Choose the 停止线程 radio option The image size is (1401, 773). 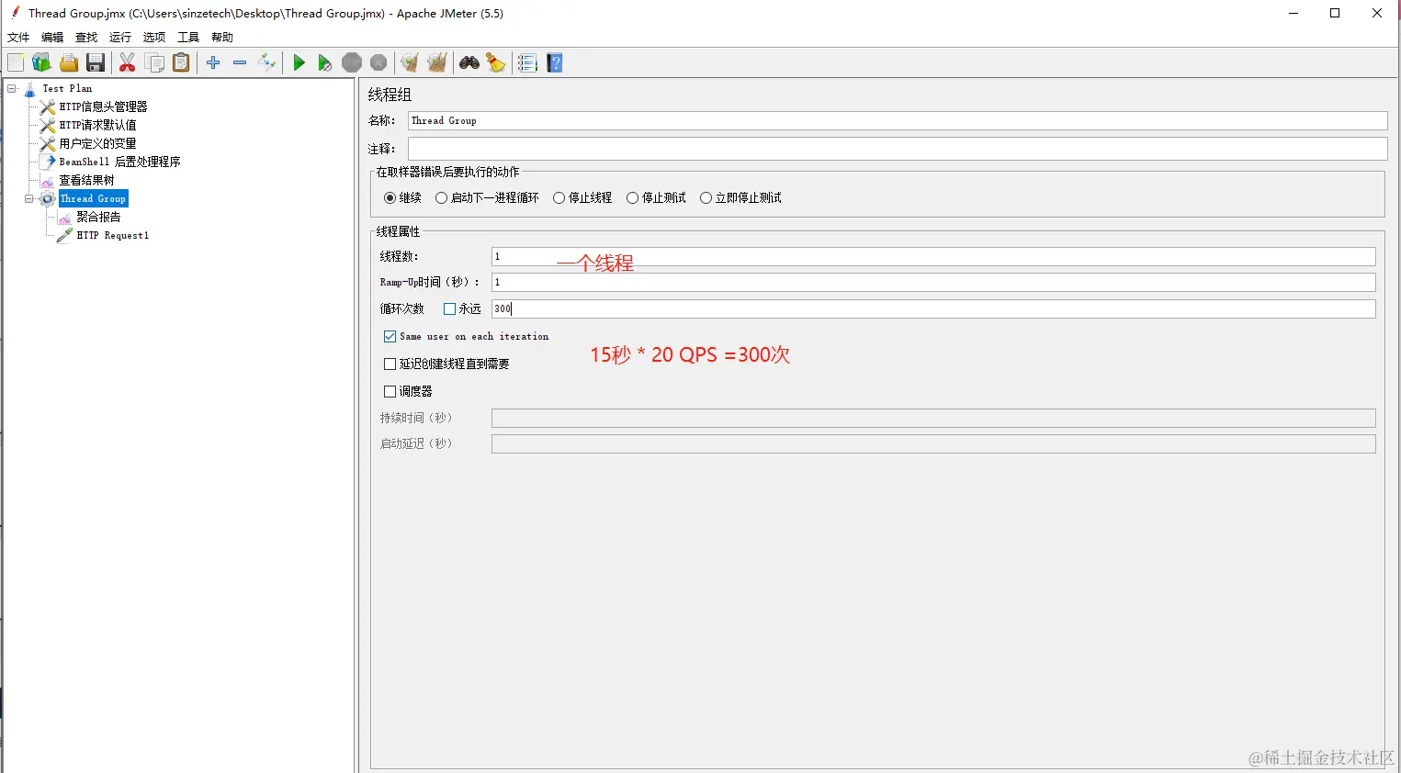(559, 198)
